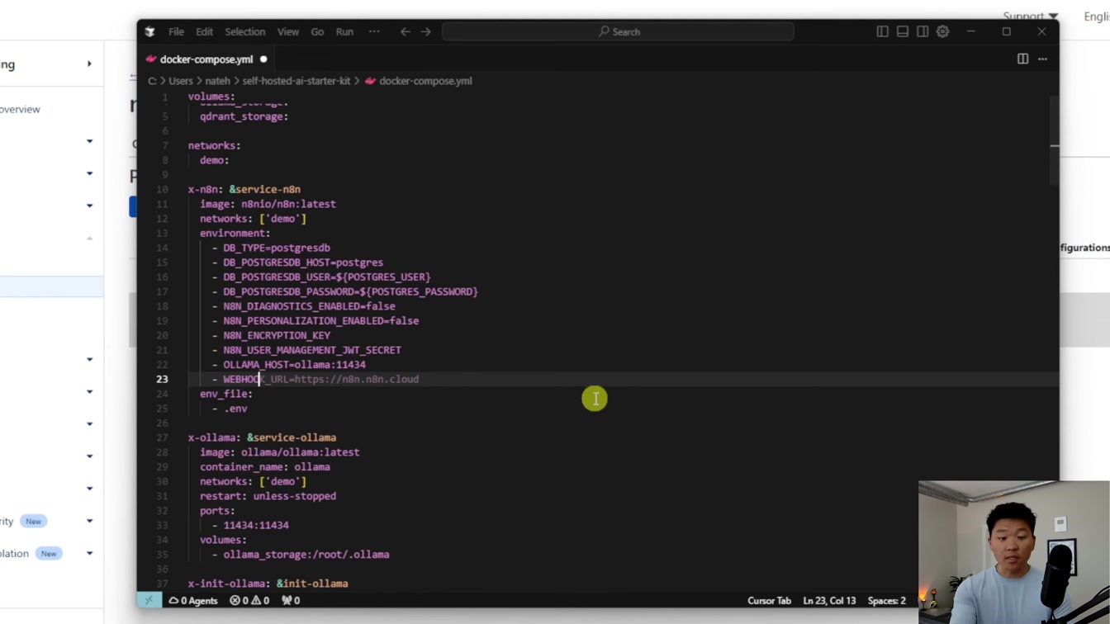Click the DB_POSTGRESDB_HOST=postgres line
This screenshot has height=624, width=1110.
(x=302, y=262)
